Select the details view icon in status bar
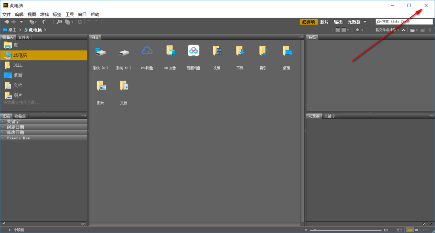The width and height of the screenshot is (435, 233). [x=417, y=230]
